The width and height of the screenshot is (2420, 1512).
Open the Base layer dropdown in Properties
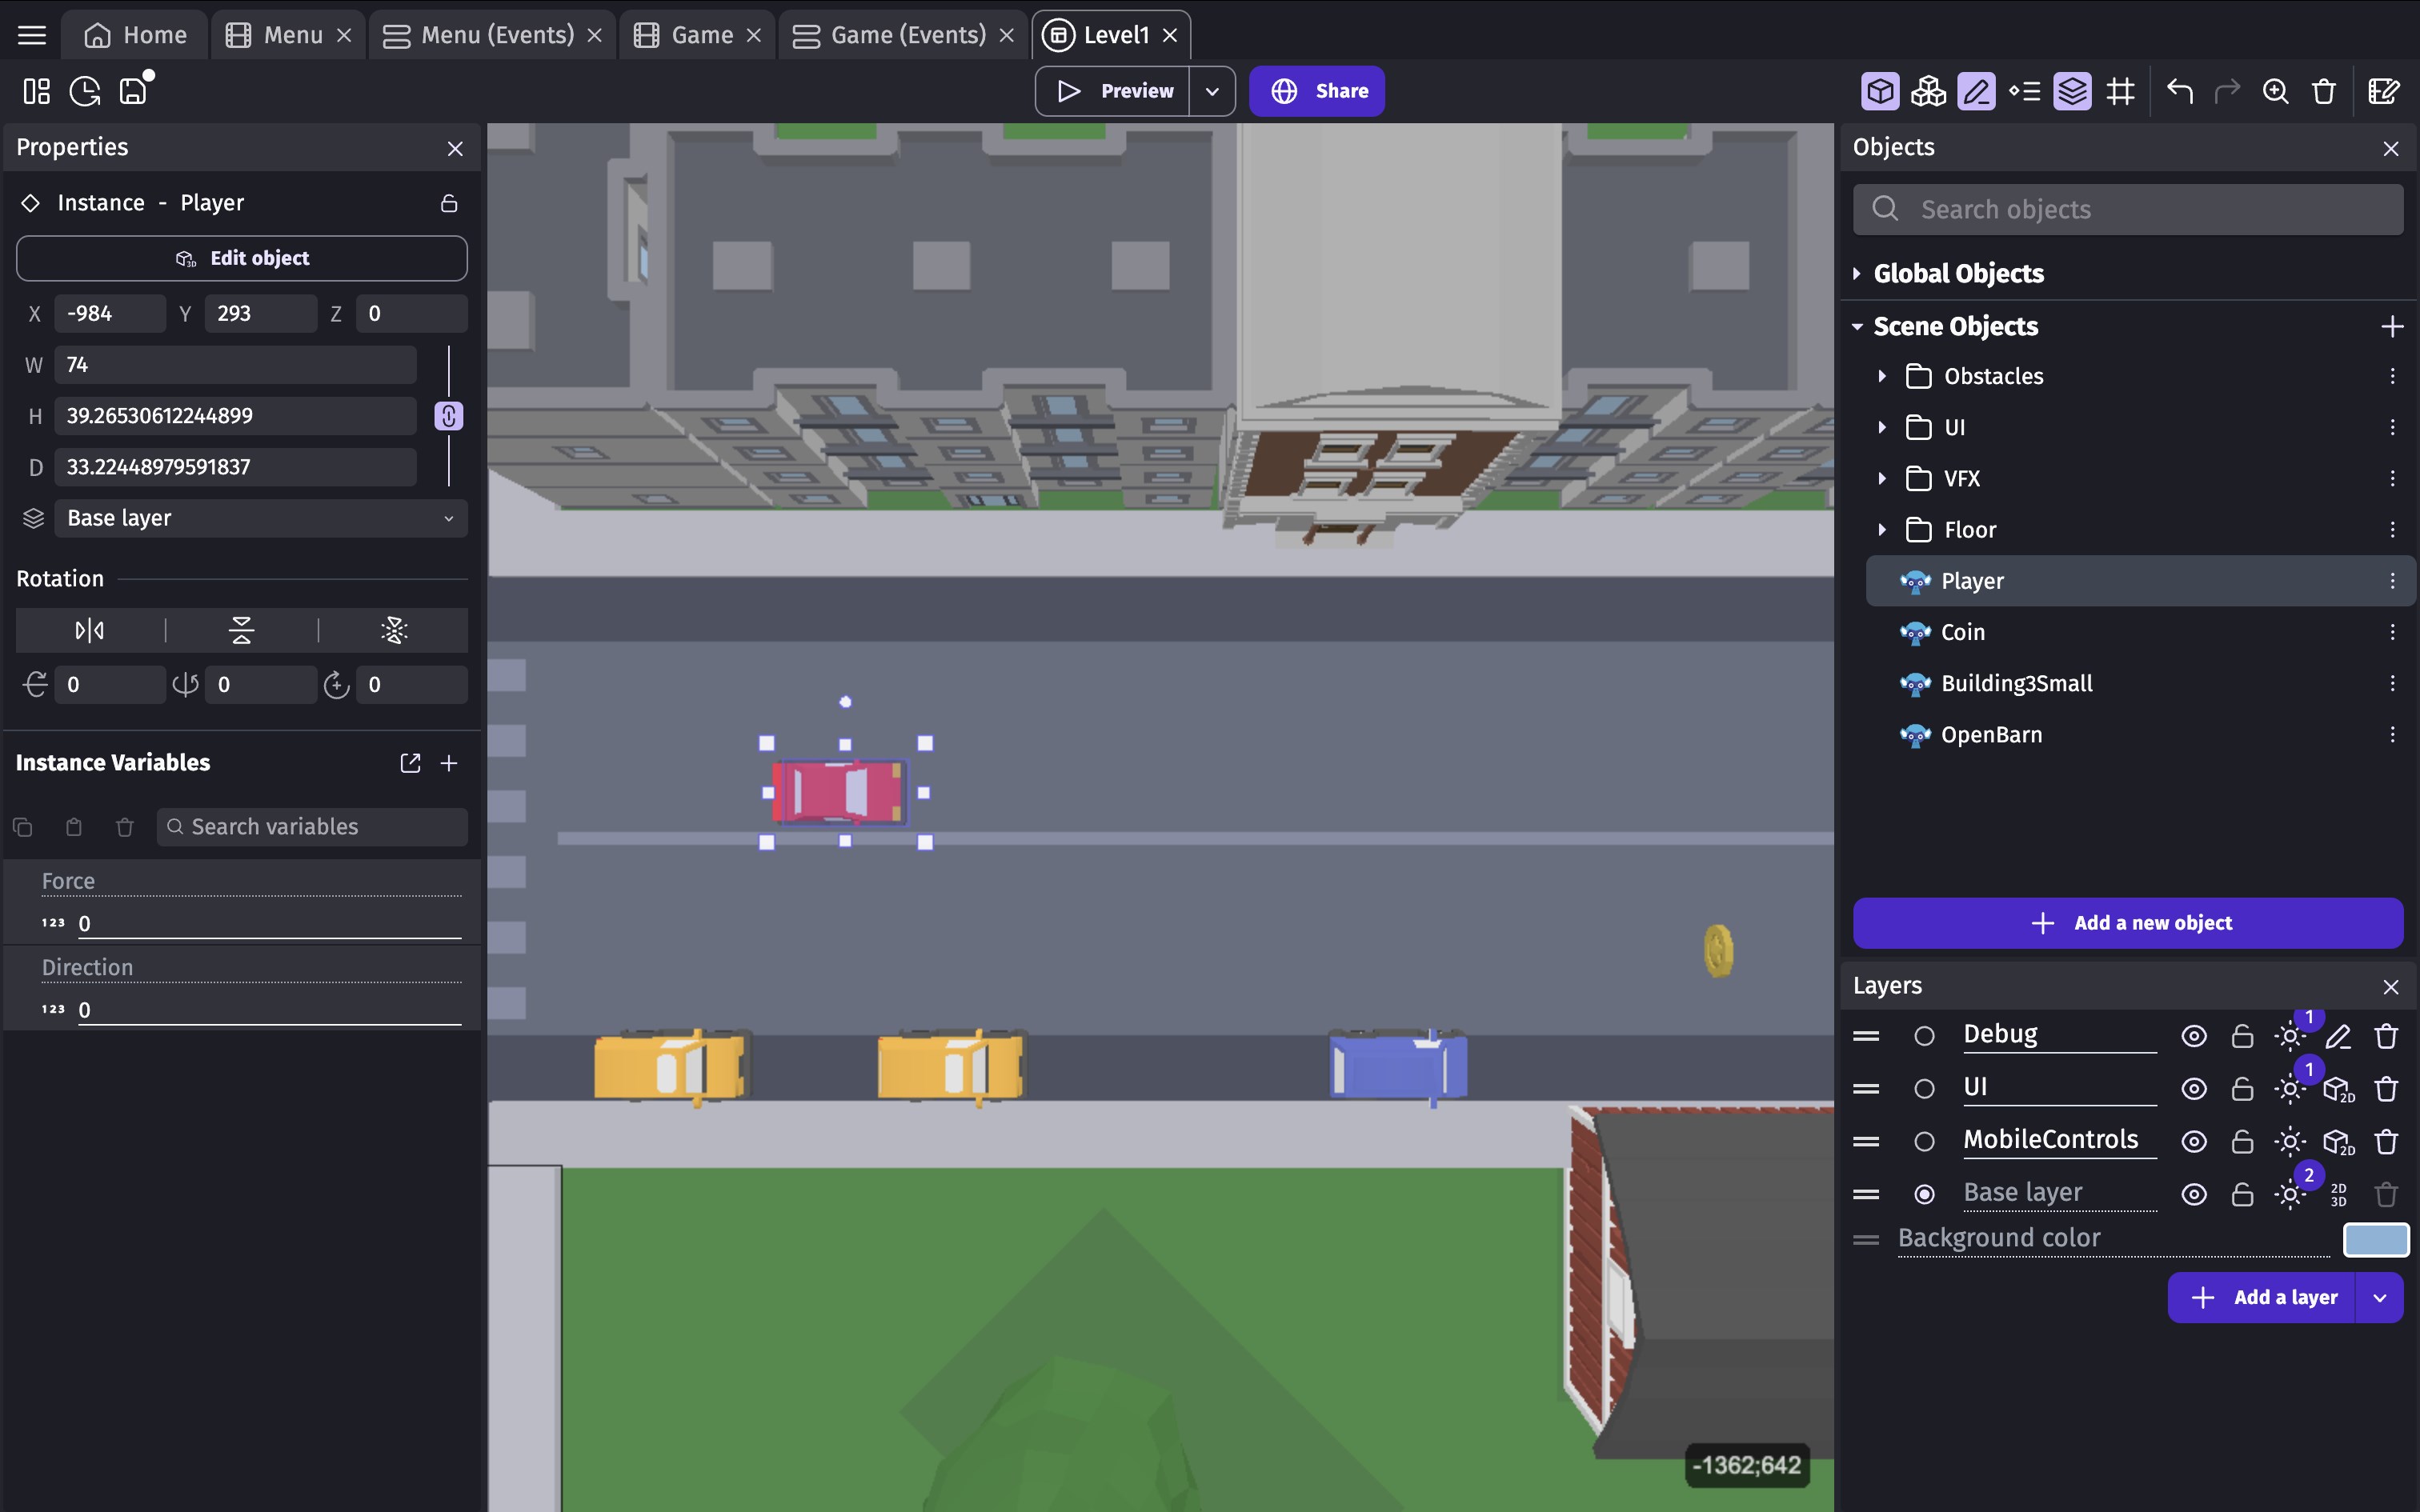pos(260,518)
